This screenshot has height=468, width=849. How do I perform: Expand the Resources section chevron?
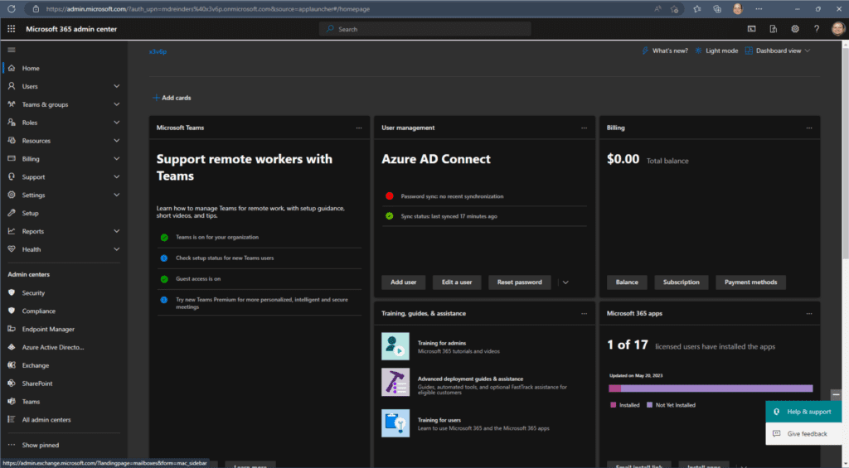tap(116, 141)
